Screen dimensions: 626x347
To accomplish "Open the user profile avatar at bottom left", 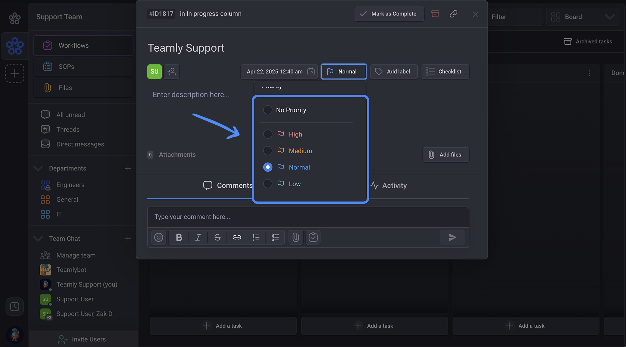I will tap(14, 335).
